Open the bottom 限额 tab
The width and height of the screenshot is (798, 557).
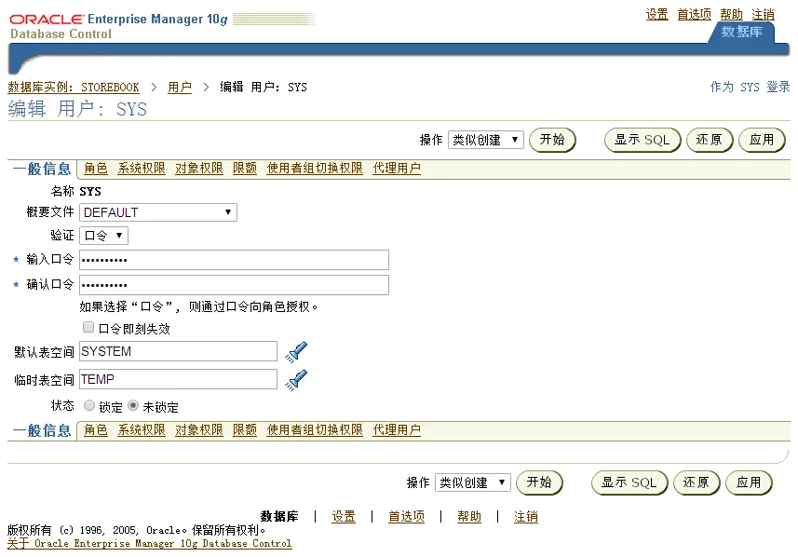pyautogui.click(x=245, y=429)
